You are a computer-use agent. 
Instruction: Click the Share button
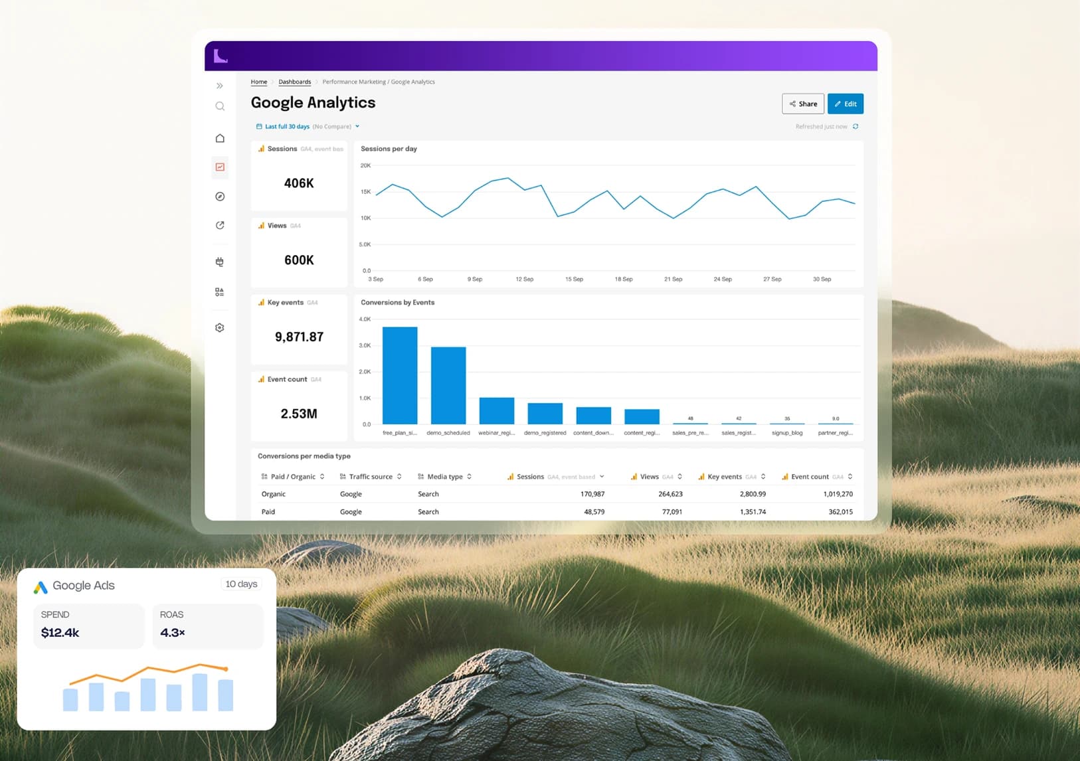[x=803, y=104]
